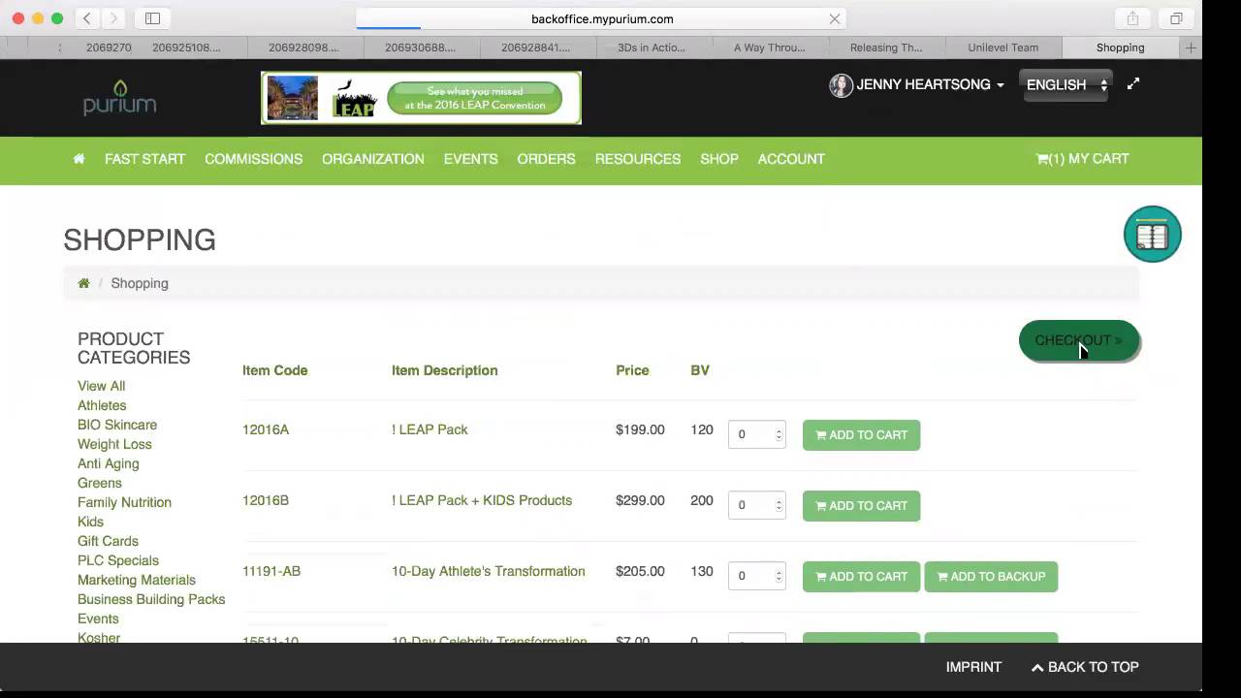Go forward with Safari forward arrow
Viewport: 1241px width, 698px height.
click(x=113, y=18)
